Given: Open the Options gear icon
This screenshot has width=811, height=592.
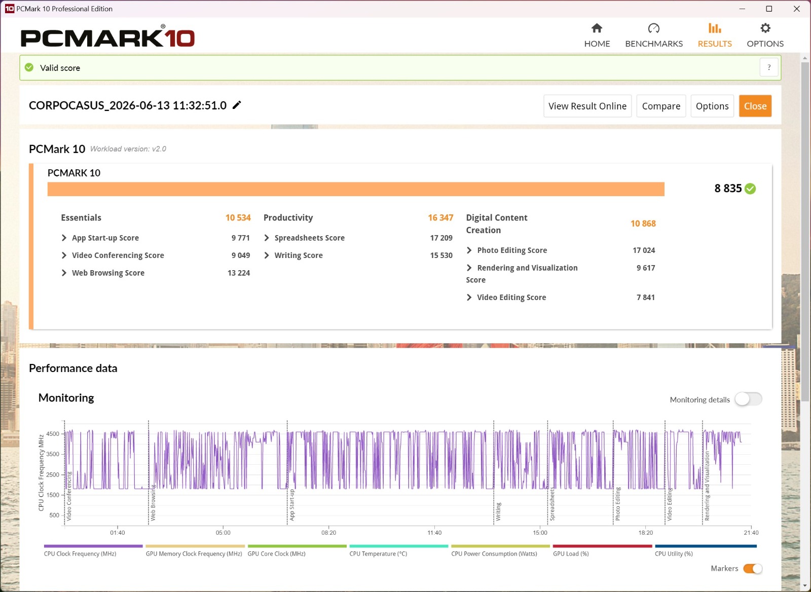Looking at the screenshot, I should coord(765,28).
